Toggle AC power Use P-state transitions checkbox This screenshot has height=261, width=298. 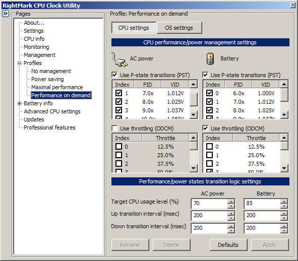pos(114,75)
